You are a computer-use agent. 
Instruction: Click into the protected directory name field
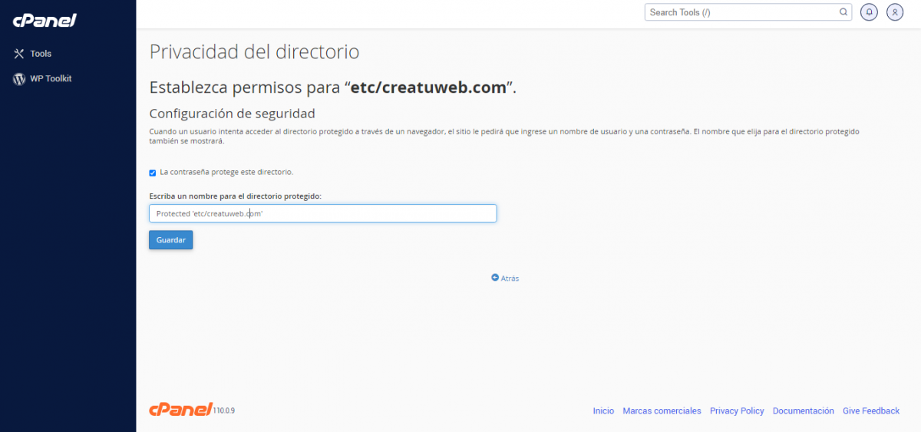tap(322, 213)
